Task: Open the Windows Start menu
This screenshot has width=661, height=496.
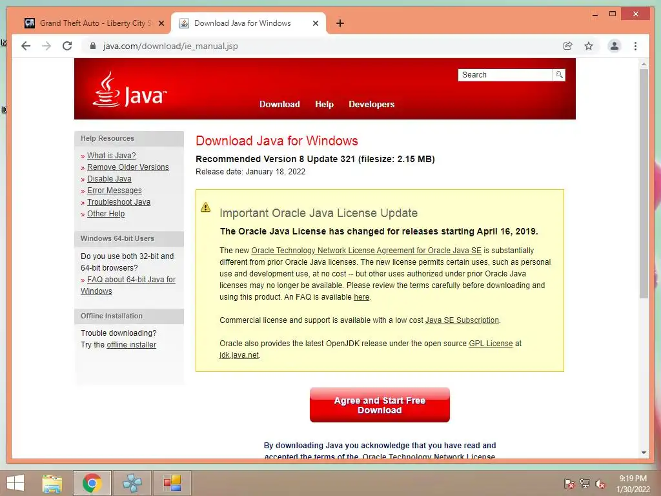Action: pyautogui.click(x=15, y=483)
